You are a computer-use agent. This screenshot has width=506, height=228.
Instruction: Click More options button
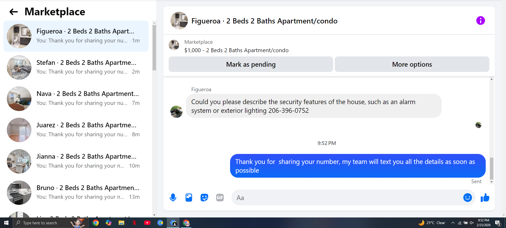point(412,64)
